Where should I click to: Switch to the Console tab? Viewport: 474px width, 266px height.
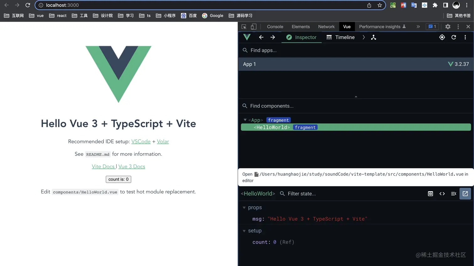[x=275, y=27]
